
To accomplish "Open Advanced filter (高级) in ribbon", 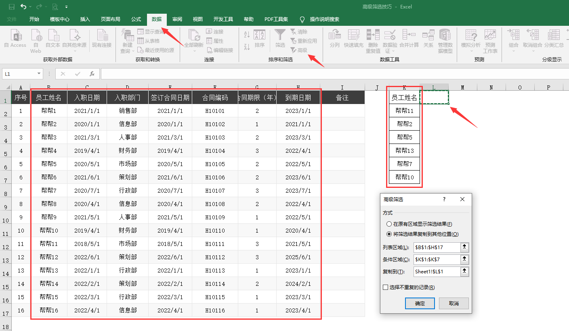I will point(299,50).
